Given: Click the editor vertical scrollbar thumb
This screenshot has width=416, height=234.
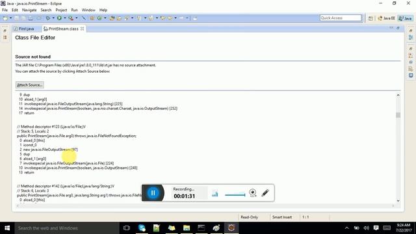Looking at the screenshot, I should (x=398, y=115).
